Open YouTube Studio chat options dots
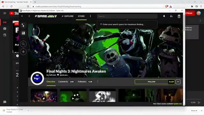Screen dimensions: 204x115 pos(200,21)
